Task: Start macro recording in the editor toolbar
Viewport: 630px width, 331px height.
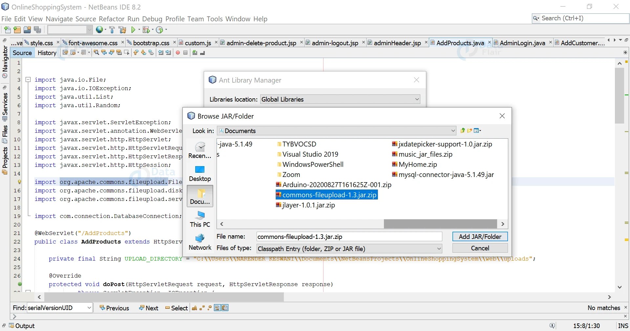Action: click(178, 53)
